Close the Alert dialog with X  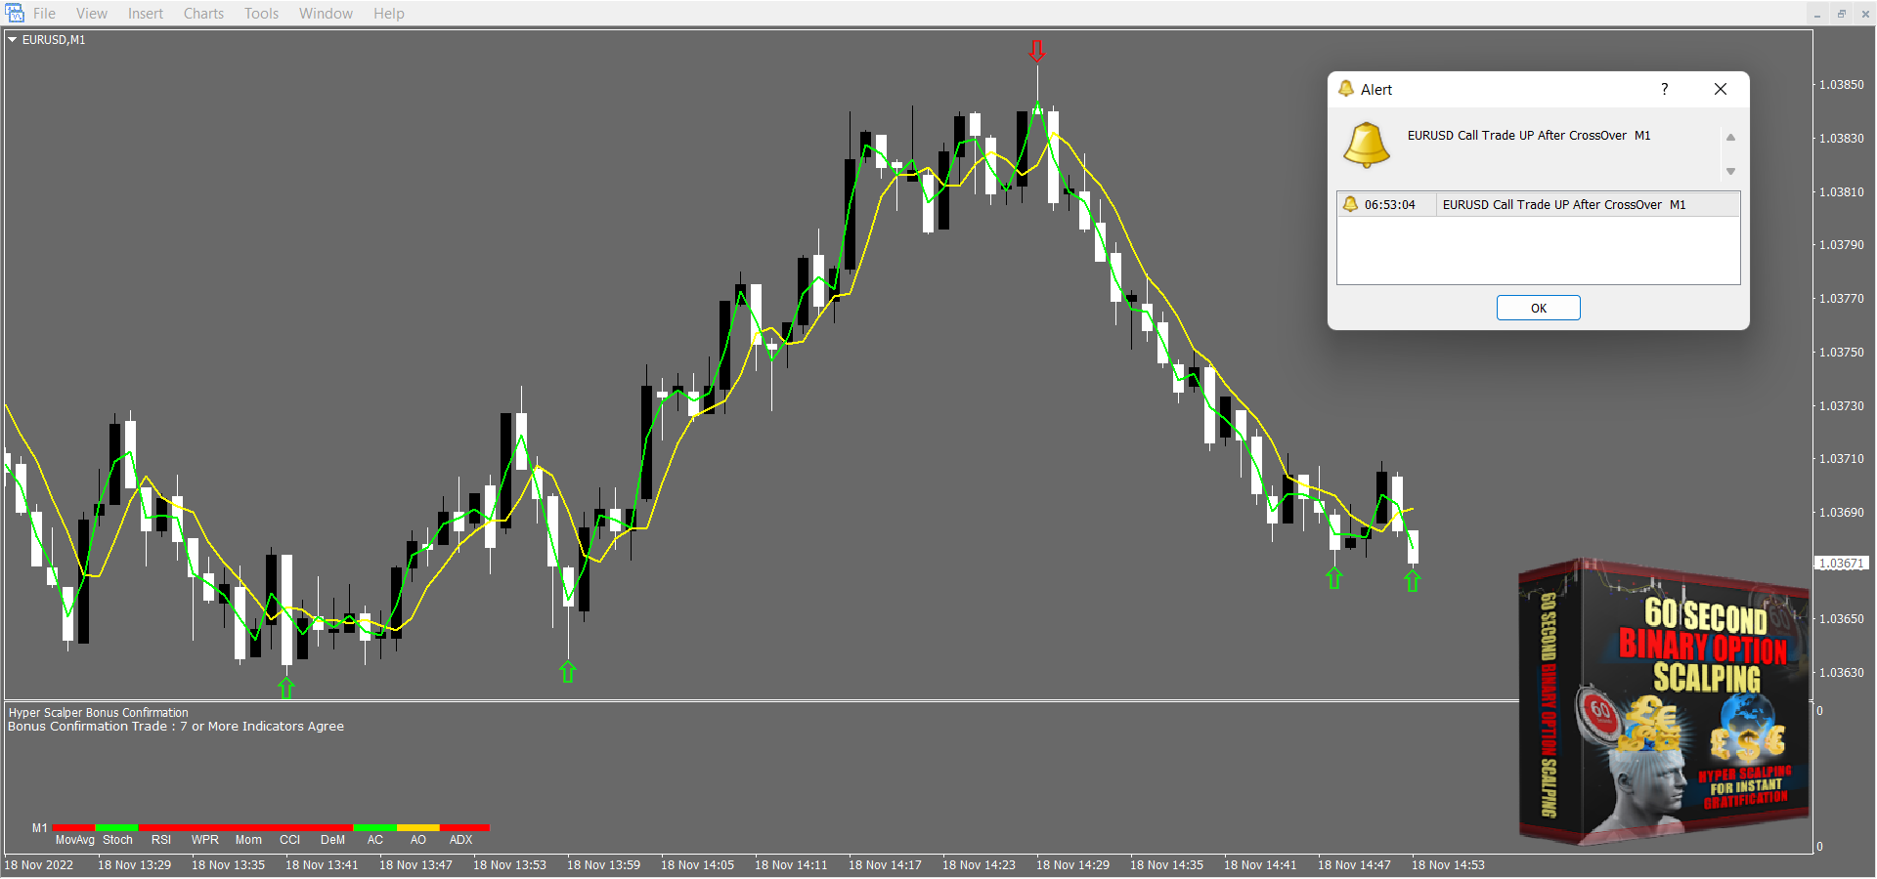[1721, 89]
